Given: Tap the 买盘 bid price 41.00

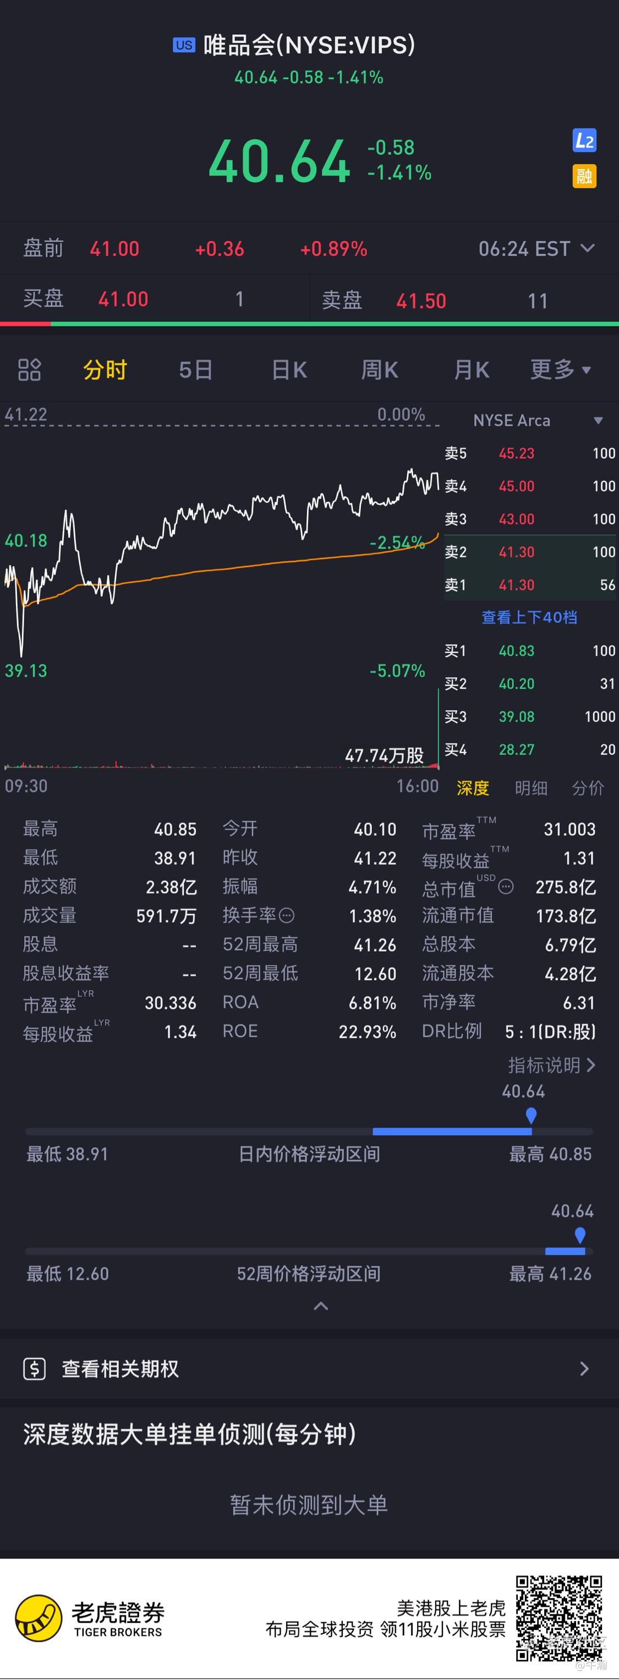Looking at the screenshot, I should click(x=123, y=299).
